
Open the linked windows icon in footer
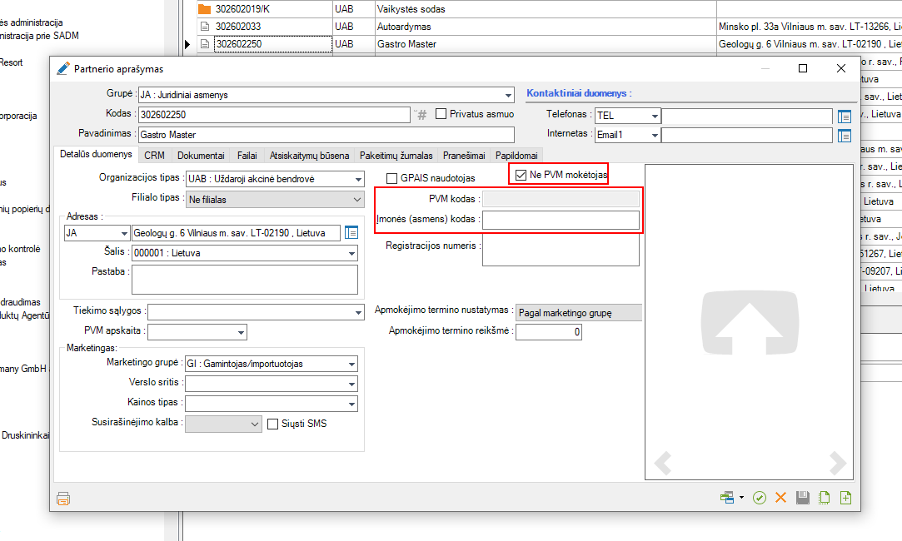point(727,498)
